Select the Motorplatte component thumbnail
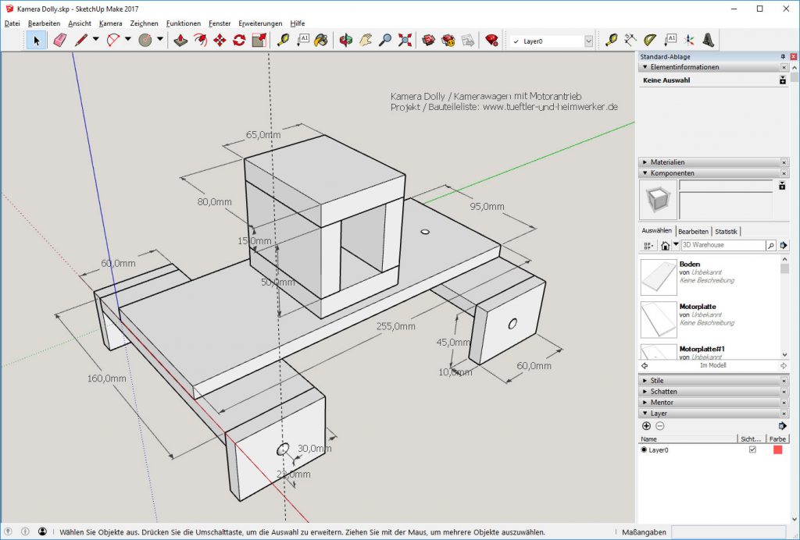Screen dimensions: 800x540 pos(658,319)
